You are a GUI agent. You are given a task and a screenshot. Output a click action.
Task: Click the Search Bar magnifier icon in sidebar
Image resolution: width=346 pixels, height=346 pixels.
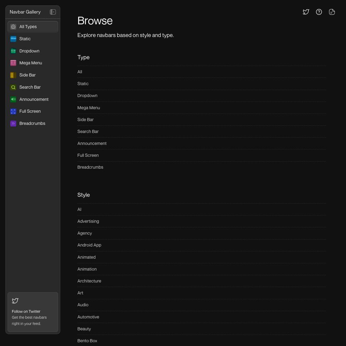click(13, 87)
